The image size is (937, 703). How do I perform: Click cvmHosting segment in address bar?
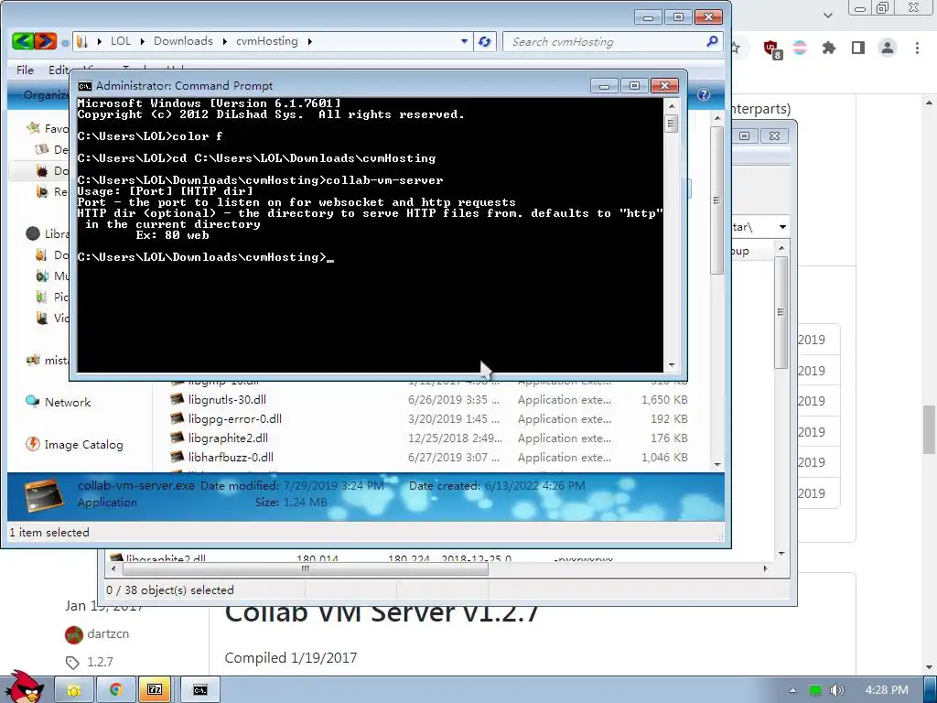click(267, 40)
